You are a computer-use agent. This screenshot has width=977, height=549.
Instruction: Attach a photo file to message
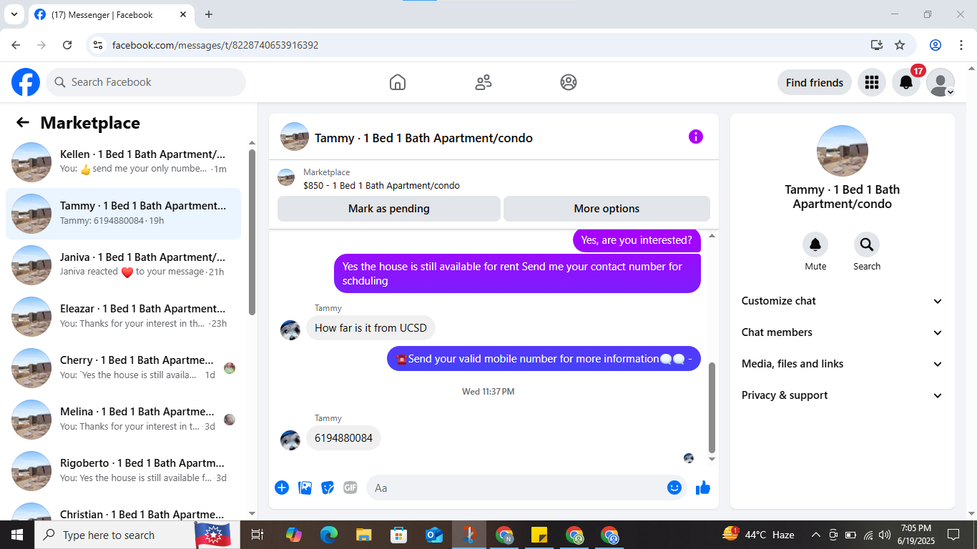(305, 488)
